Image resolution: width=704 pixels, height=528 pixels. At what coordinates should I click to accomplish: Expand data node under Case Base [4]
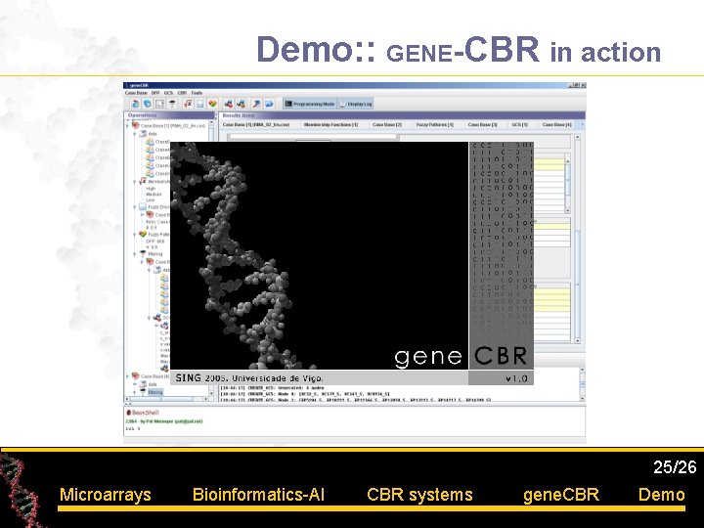(135, 384)
